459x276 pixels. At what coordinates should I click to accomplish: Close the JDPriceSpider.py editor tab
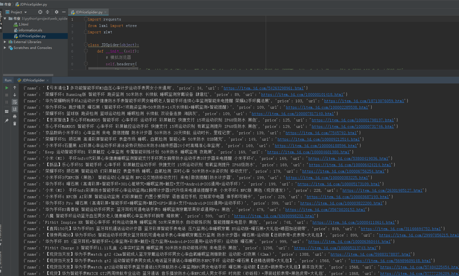pos(106,12)
